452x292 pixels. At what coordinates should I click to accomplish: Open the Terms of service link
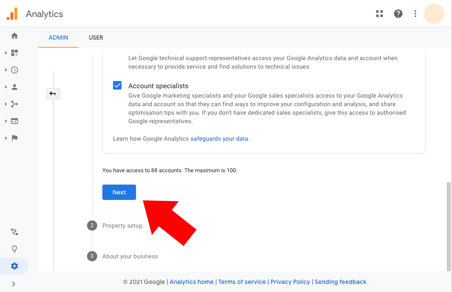pyautogui.click(x=242, y=282)
